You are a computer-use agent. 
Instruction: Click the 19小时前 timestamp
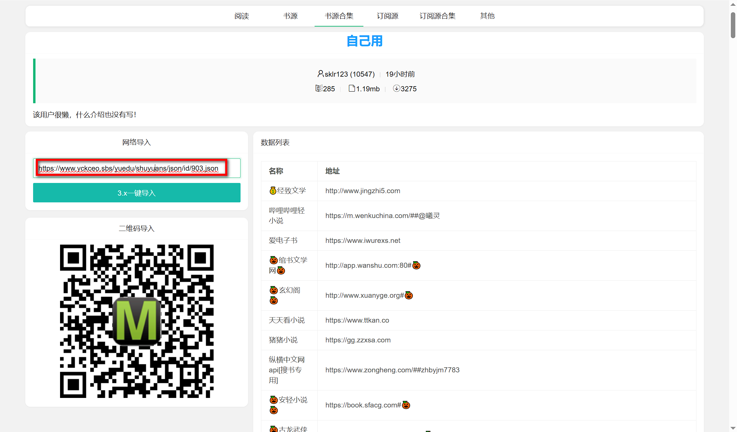click(x=400, y=74)
